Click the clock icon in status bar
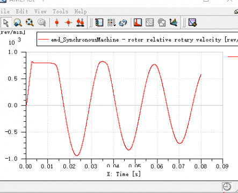This screenshot has height=193, width=238. click(x=227, y=187)
